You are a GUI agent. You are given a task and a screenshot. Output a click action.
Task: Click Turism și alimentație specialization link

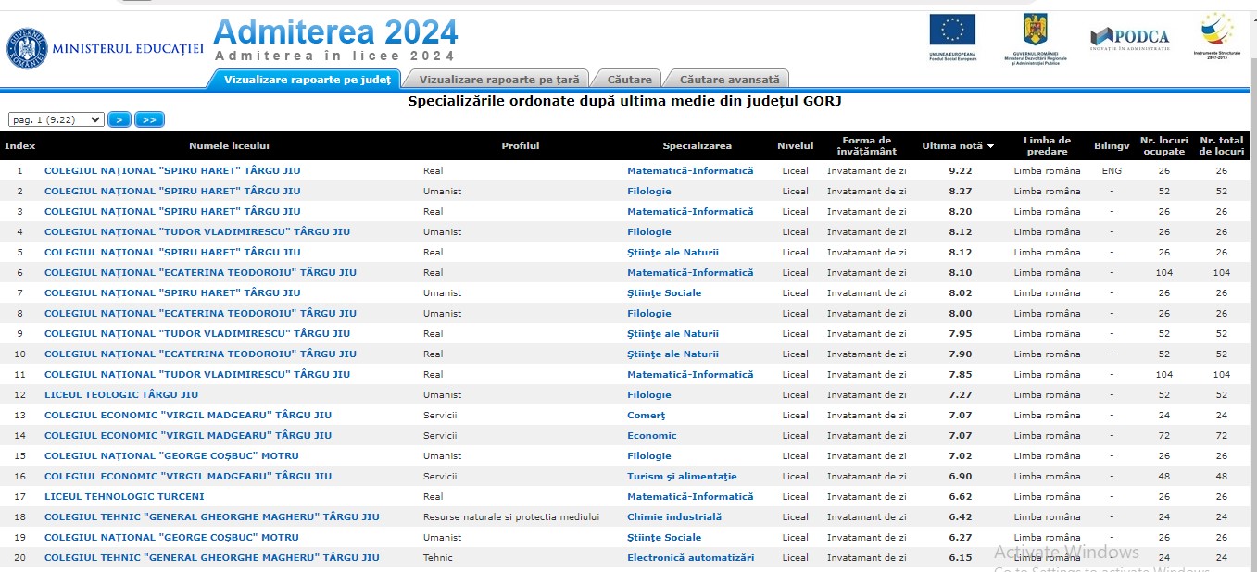(682, 477)
